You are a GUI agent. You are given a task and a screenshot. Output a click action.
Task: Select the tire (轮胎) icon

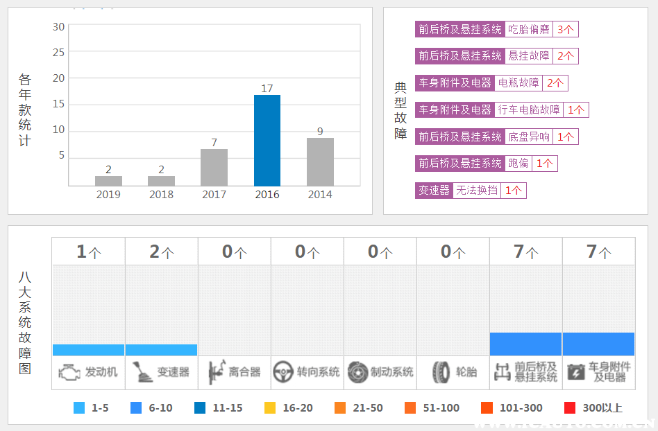point(441,372)
